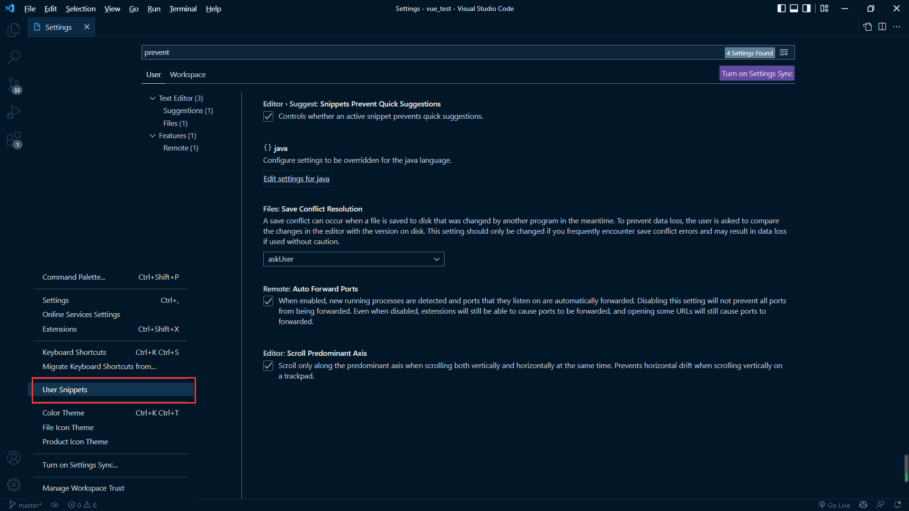Click the settings editor vertical scrollbar
Image resolution: width=909 pixels, height=511 pixels.
click(x=906, y=468)
